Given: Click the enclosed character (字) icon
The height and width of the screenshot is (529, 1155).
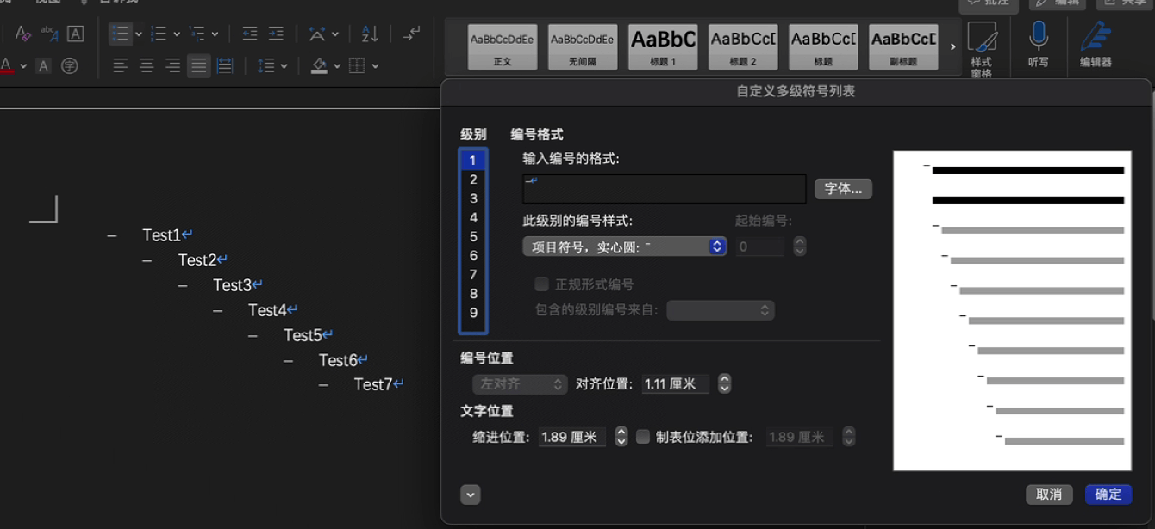Looking at the screenshot, I should click(70, 65).
